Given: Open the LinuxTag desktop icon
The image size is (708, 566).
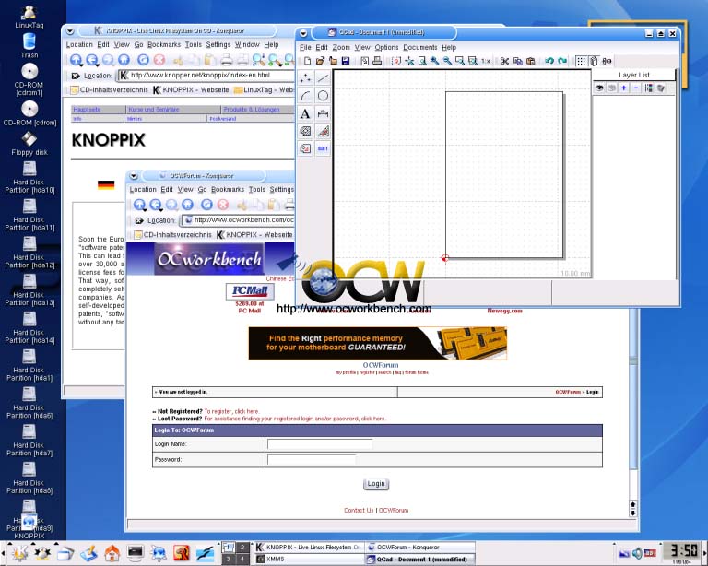Looking at the screenshot, I should [x=29, y=18].
